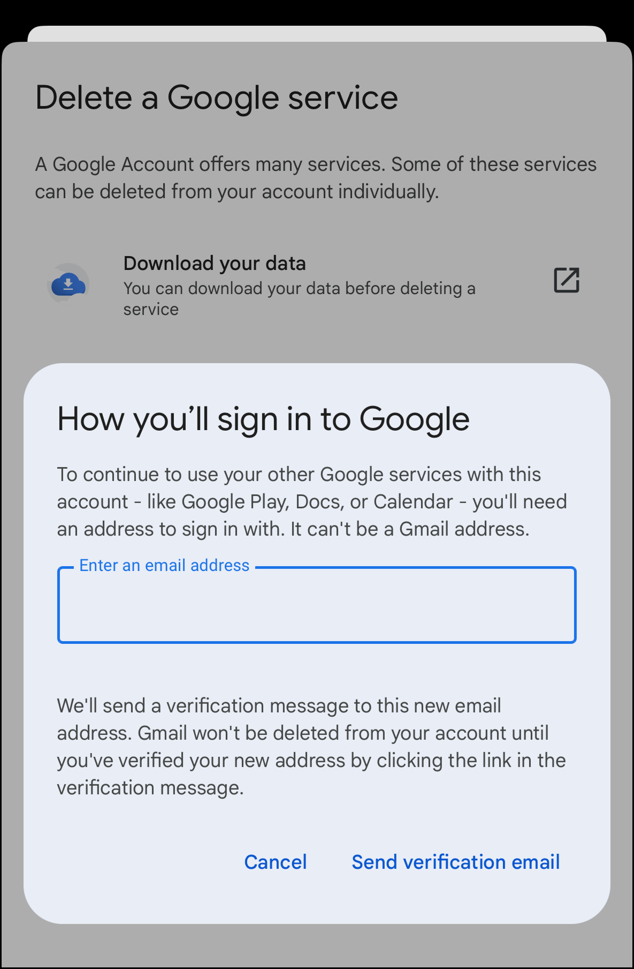This screenshot has height=969, width=634.
Task: Tap the 'Gmail won't be deleted' notice line
Action: [343, 733]
